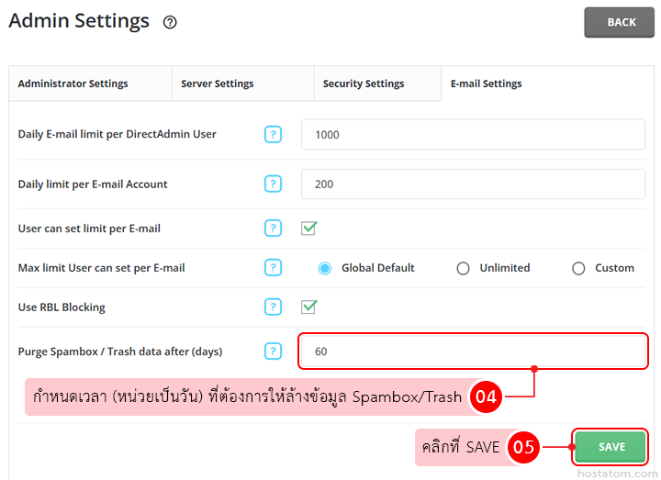Go to the Security Settings tab
661x480 pixels.
(x=364, y=84)
